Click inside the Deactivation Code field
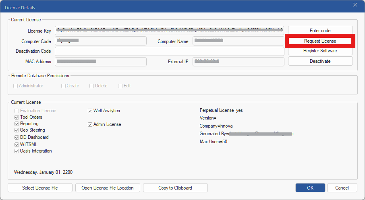This screenshot has height=200, width=365. (170, 51)
